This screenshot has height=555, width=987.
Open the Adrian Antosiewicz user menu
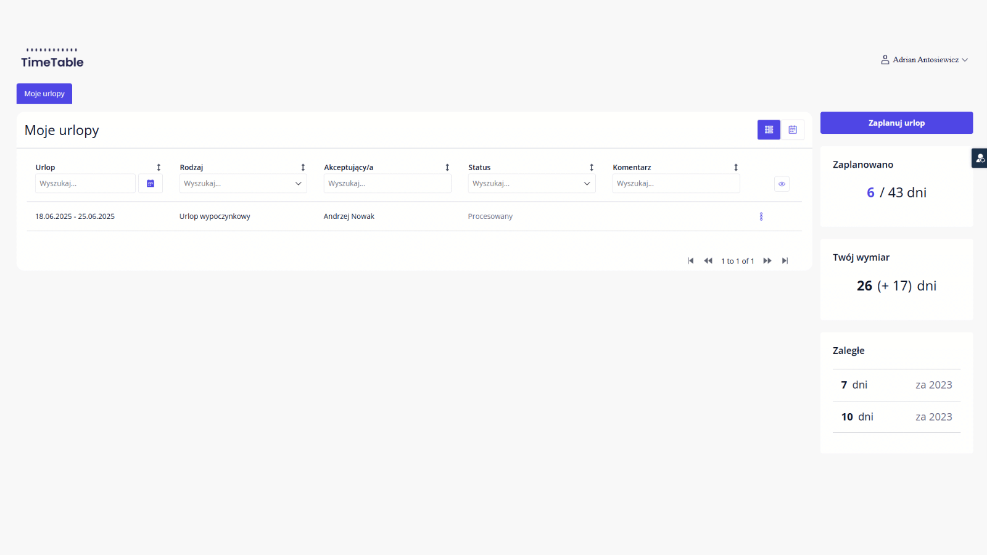[924, 60]
